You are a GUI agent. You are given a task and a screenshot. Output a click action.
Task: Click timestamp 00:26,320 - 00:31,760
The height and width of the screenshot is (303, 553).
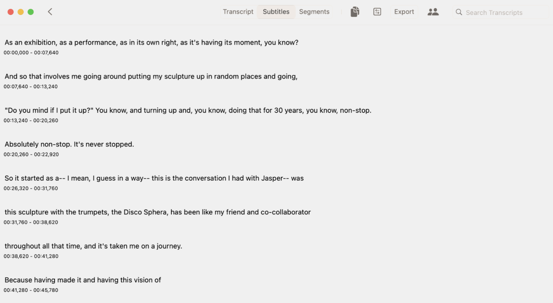31,188
